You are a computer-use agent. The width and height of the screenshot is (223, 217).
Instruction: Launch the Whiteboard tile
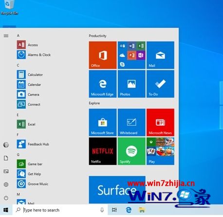tap(131, 122)
